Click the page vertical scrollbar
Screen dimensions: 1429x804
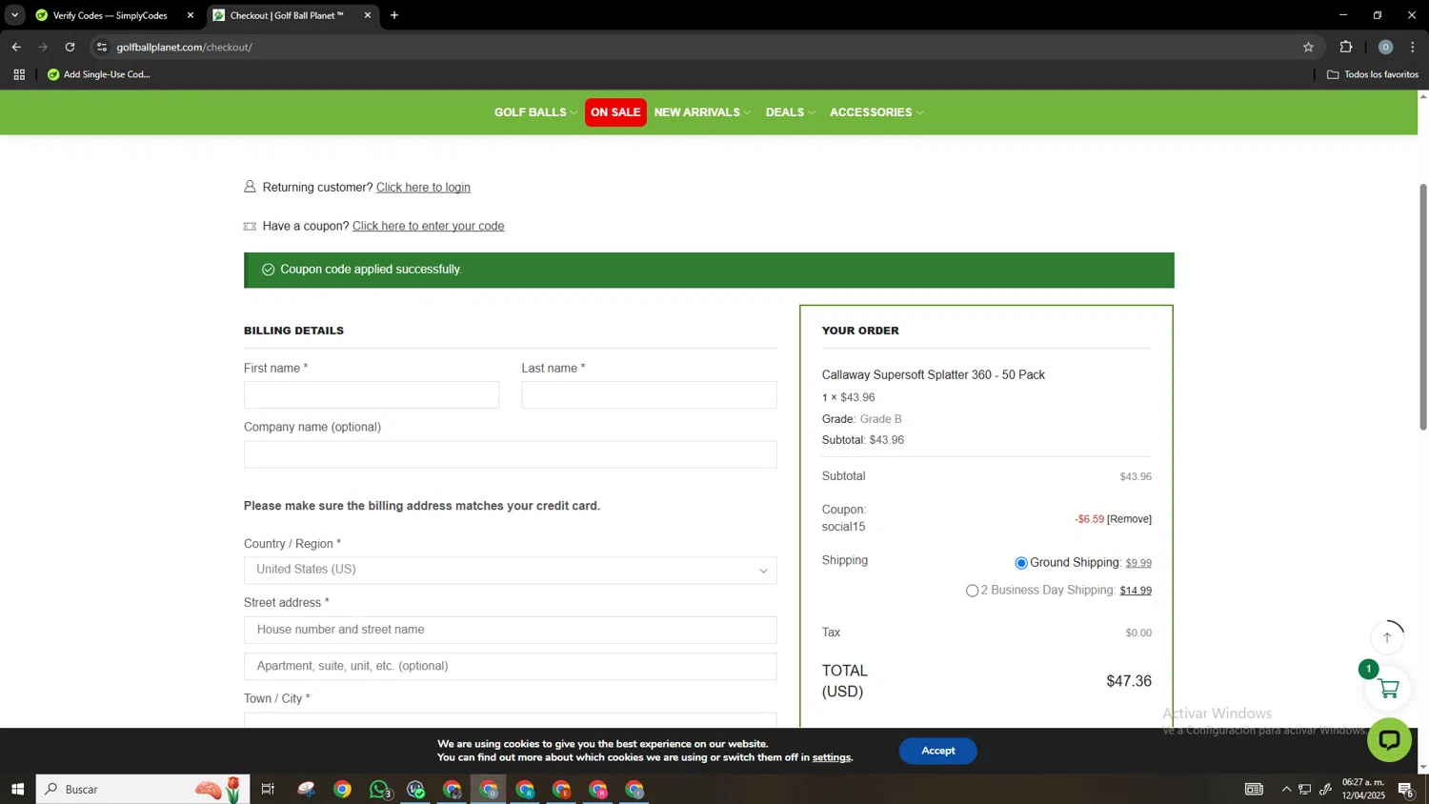(x=1423, y=307)
